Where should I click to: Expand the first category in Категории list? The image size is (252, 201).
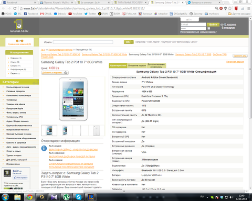(18, 87)
